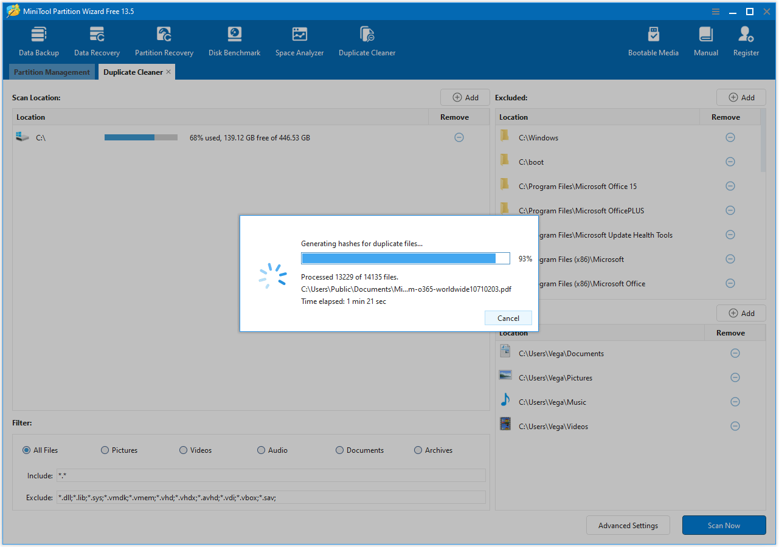Image resolution: width=779 pixels, height=547 pixels.
Task: Open the Manual
Action: (705, 40)
